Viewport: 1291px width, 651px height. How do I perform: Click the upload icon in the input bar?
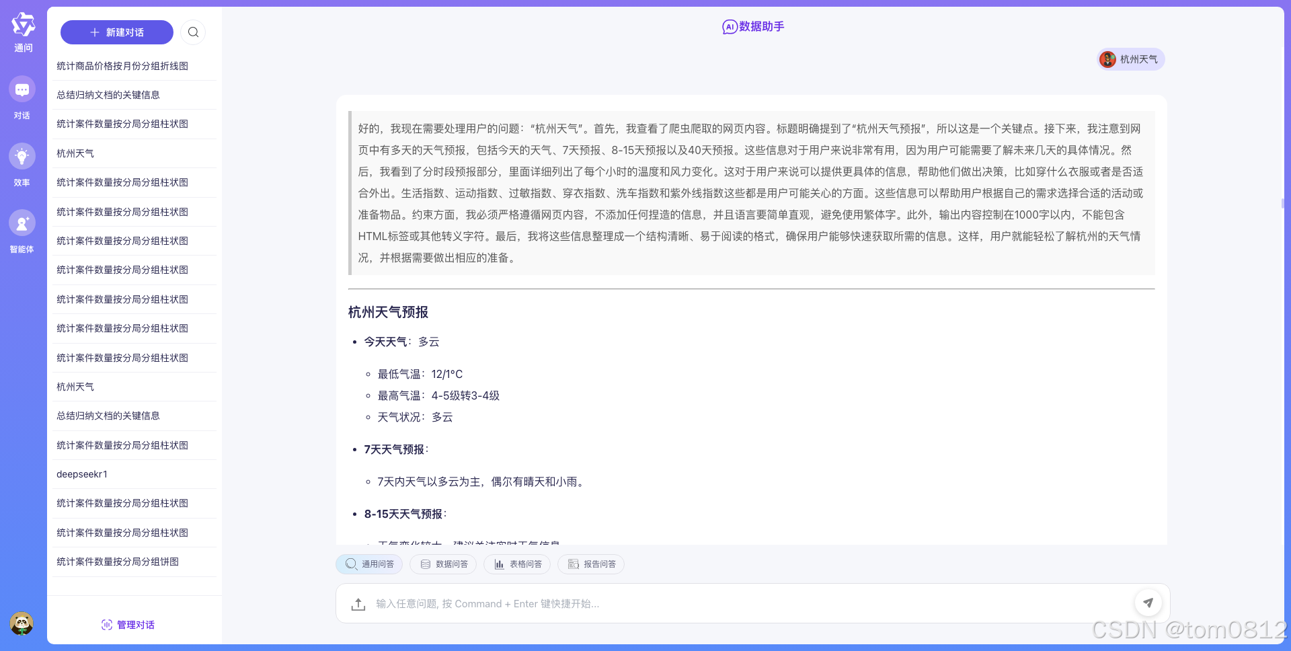pos(357,603)
